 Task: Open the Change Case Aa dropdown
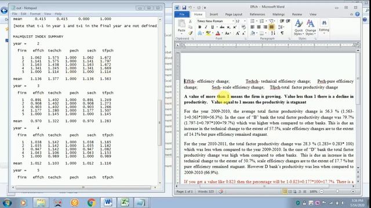click(x=228, y=34)
